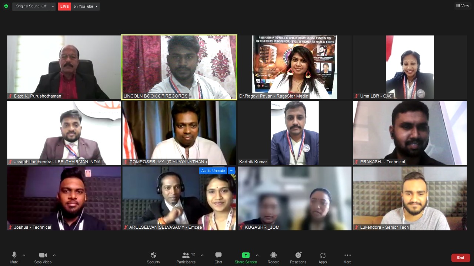The width and height of the screenshot is (474, 266).
Task: Toggle the Original Sound: Off button
Action: 31,6
